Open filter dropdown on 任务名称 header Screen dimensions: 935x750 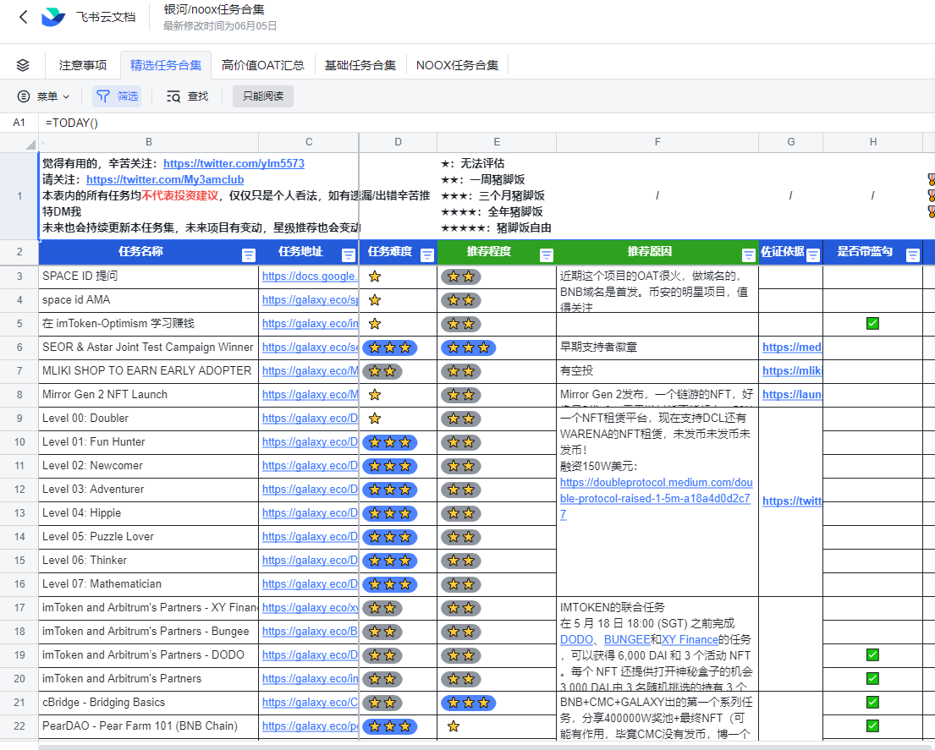tap(249, 255)
